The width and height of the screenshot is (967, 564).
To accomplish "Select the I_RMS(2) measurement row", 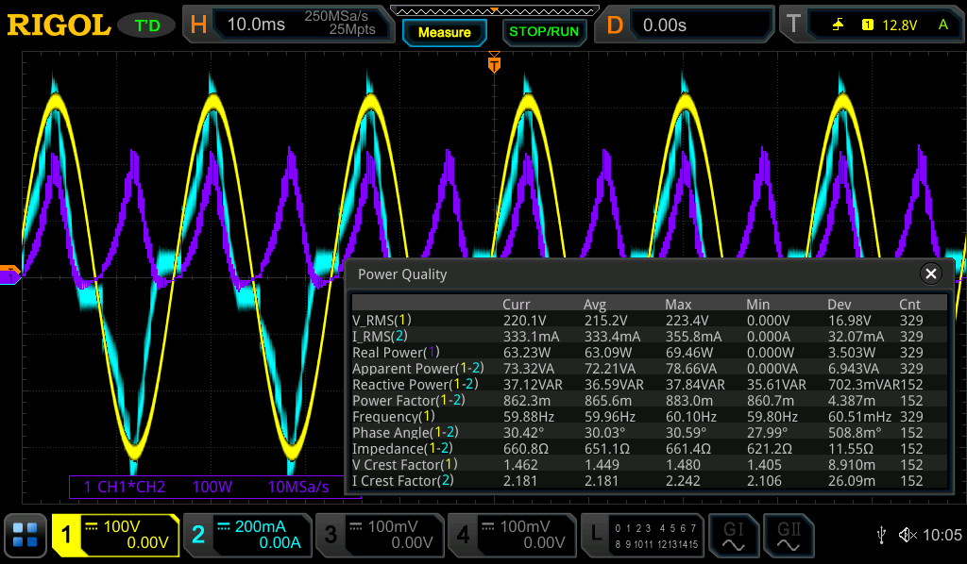I will pyautogui.click(x=650, y=336).
